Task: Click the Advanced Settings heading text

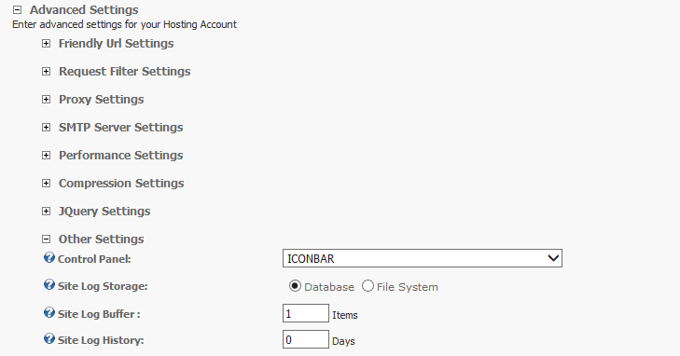Action: [84, 9]
